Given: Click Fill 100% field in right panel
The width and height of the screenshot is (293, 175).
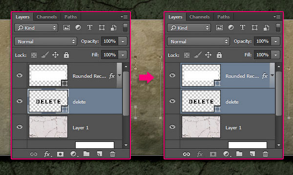Looking at the screenshot, I should pyautogui.click(x=262, y=55).
